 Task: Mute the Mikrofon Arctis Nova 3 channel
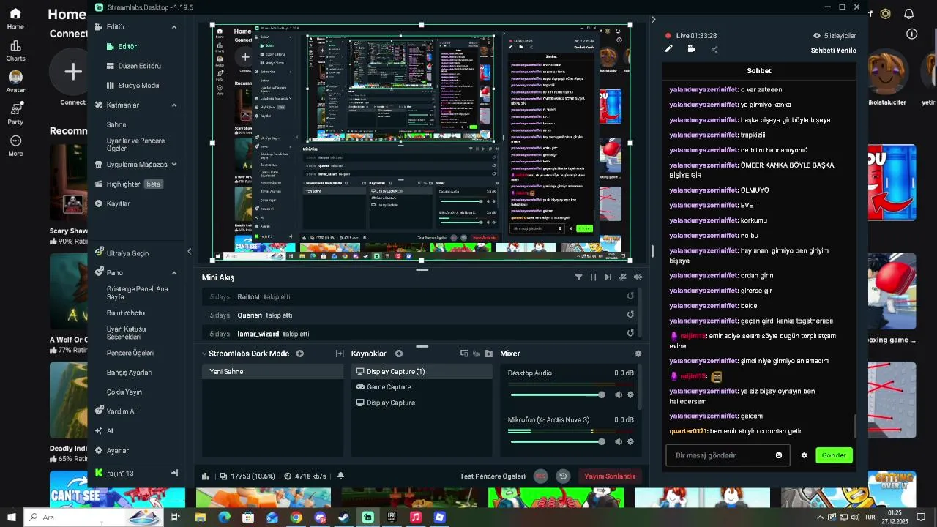tap(619, 441)
